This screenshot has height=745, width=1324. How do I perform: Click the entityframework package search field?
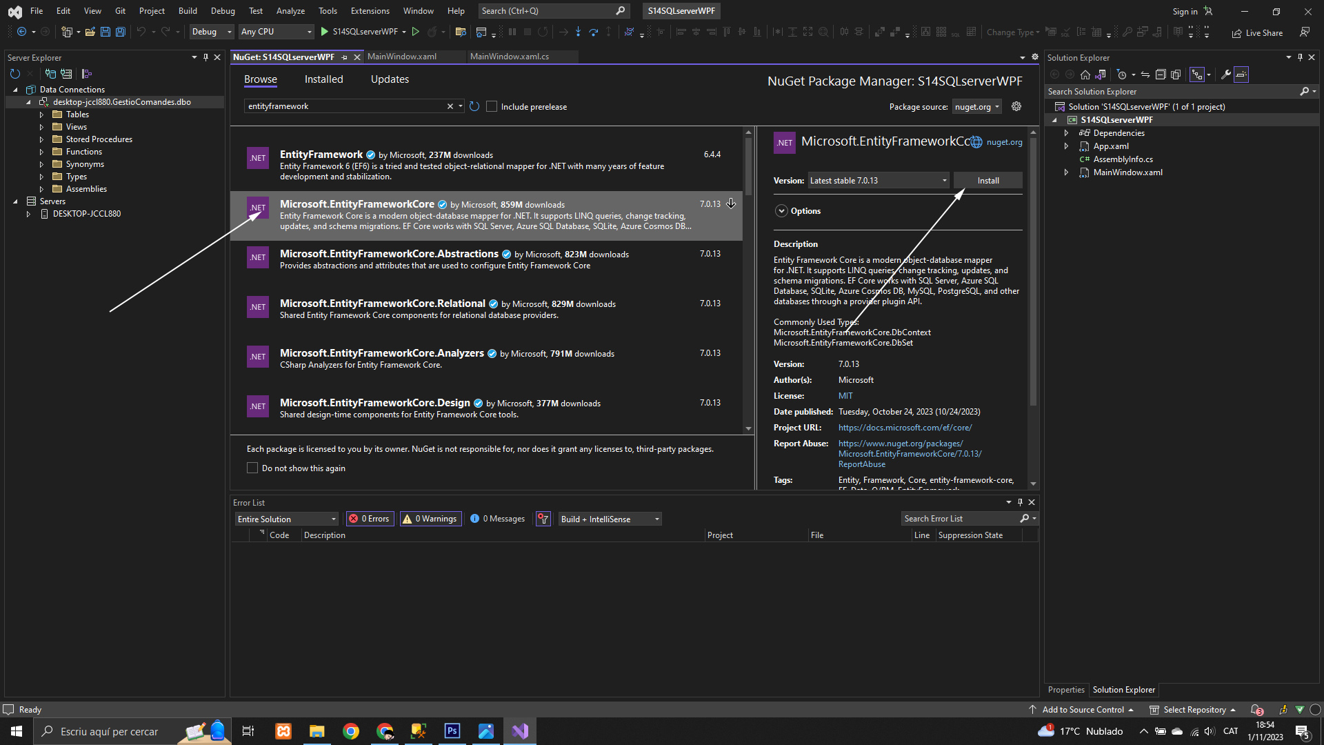tap(345, 106)
